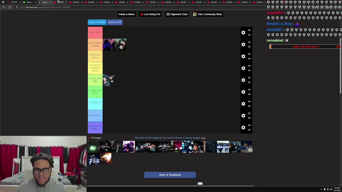Viewport: 342px width, 192px height.
Task: Open chat user remodeled
Action: coord(275,40)
